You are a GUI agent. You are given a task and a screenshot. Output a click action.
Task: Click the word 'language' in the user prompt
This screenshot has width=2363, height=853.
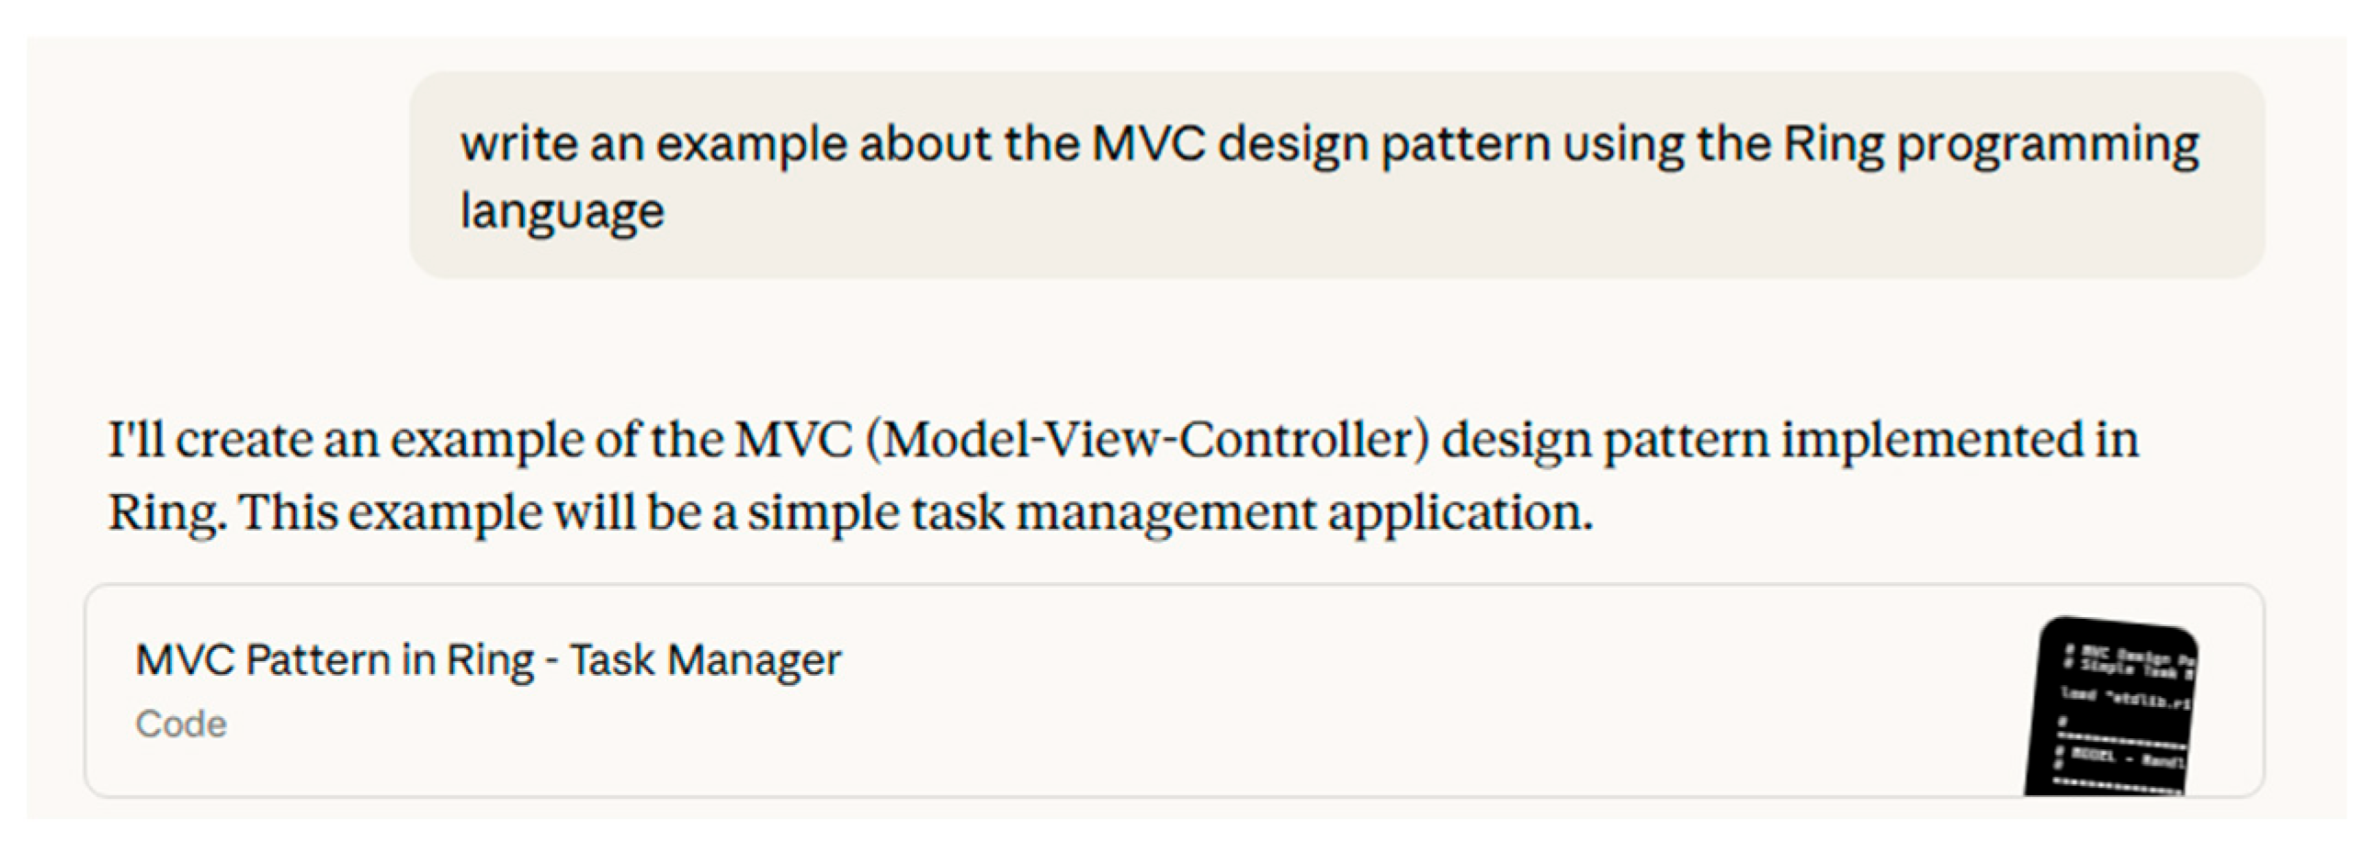point(562,212)
